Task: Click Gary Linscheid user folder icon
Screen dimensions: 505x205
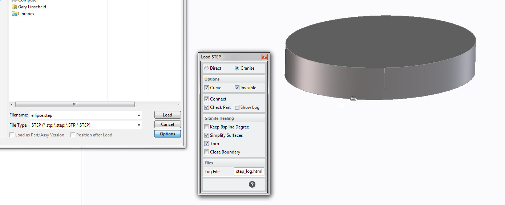Action: [15, 7]
